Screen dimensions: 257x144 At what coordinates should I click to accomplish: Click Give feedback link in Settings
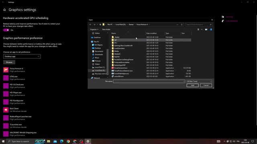pyautogui.click(x=232, y=21)
